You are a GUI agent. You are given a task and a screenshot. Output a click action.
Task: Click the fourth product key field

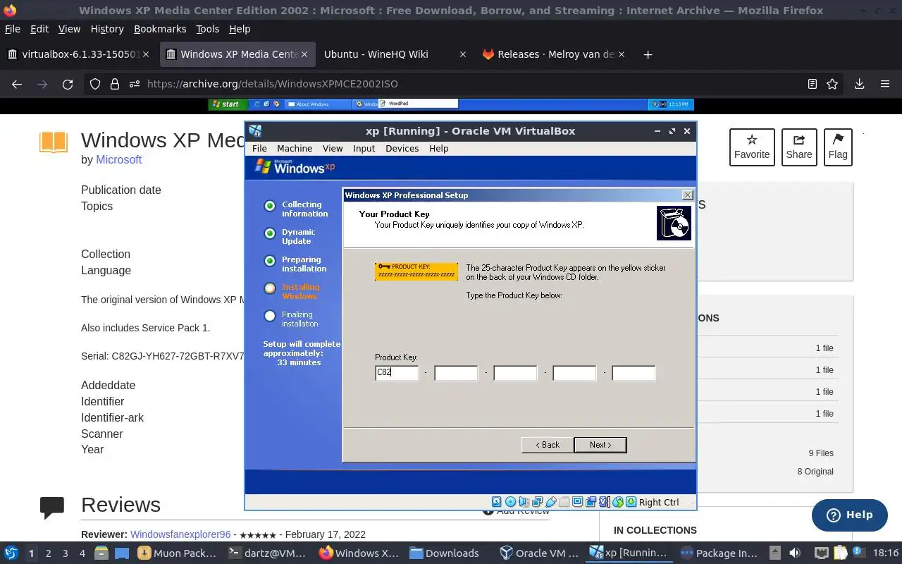pos(574,373)
